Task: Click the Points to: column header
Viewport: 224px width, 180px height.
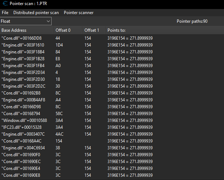Action: click(x=117, y=30)
